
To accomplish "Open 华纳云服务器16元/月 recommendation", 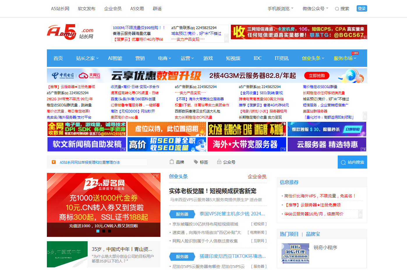I will coord(314,214).
